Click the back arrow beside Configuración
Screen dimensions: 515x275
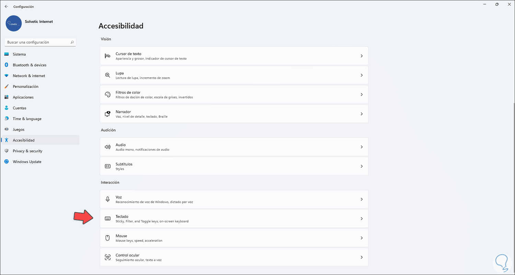tap(6, 7)
